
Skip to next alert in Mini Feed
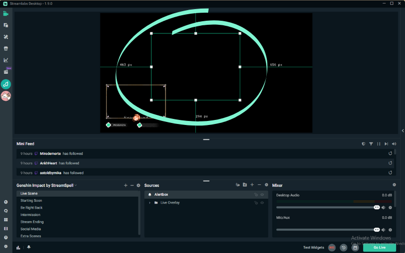[386, 144]
